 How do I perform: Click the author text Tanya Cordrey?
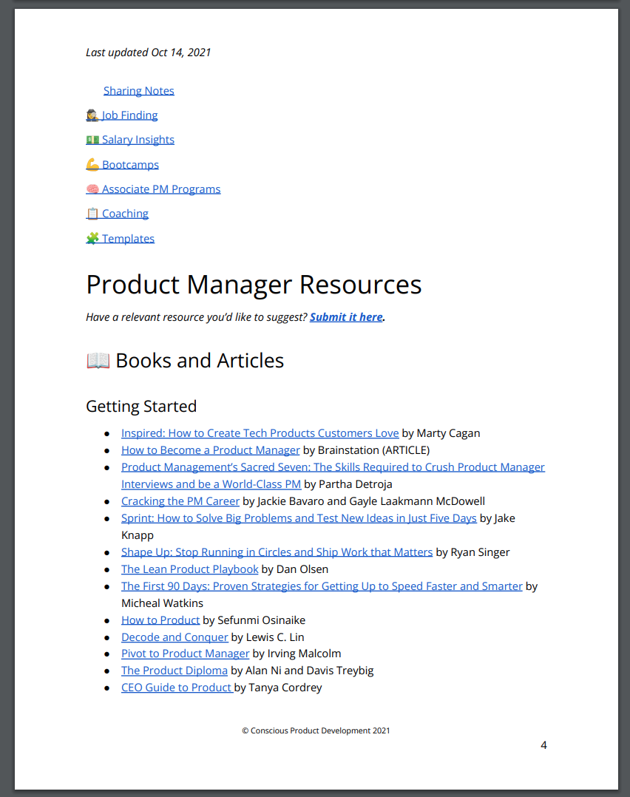[x=285, y=688]
